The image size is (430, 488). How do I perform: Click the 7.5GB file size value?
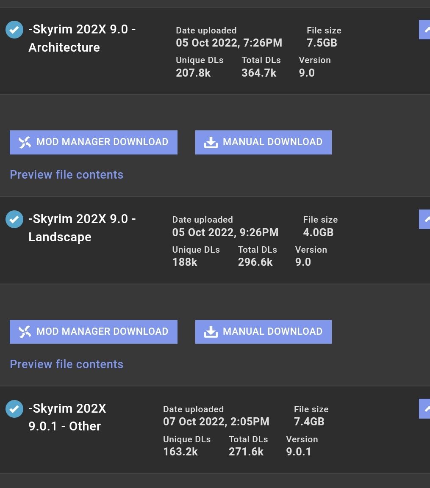(x=322, y=43)
